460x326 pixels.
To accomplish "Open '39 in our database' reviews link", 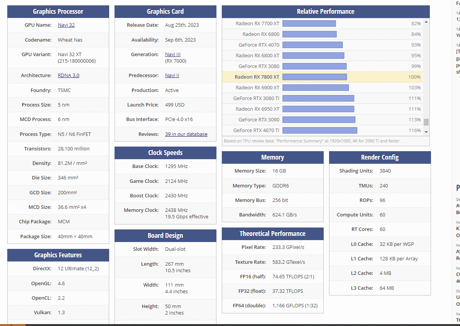I will [186, 134].
